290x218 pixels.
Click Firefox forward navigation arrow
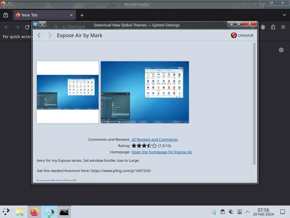tap(17, 27)
